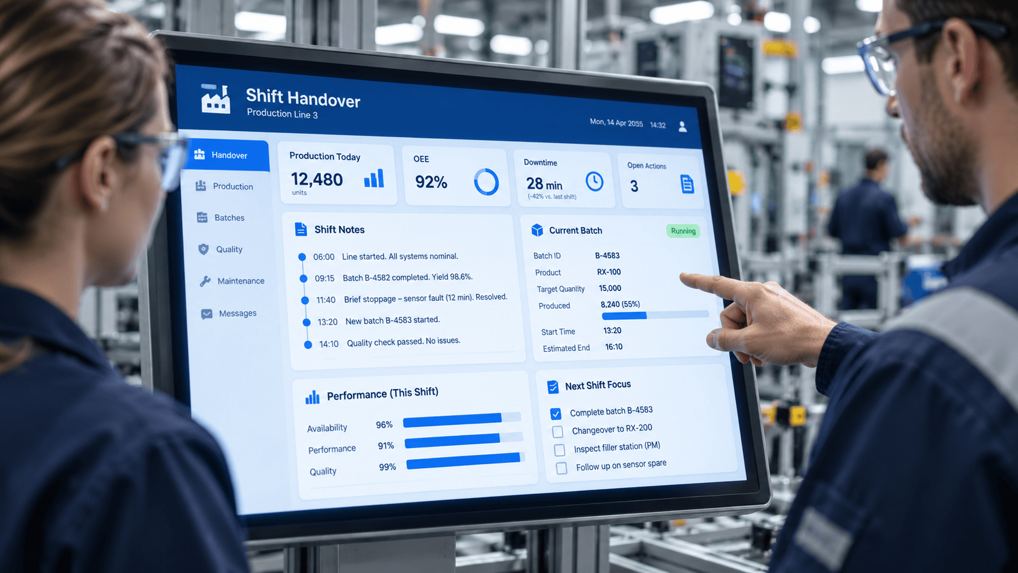Click the bar chart icon in Production Today

[x=374, y=178]
